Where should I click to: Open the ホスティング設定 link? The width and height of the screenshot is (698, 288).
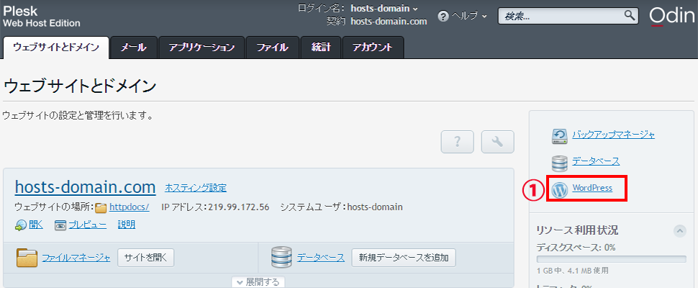196,188
